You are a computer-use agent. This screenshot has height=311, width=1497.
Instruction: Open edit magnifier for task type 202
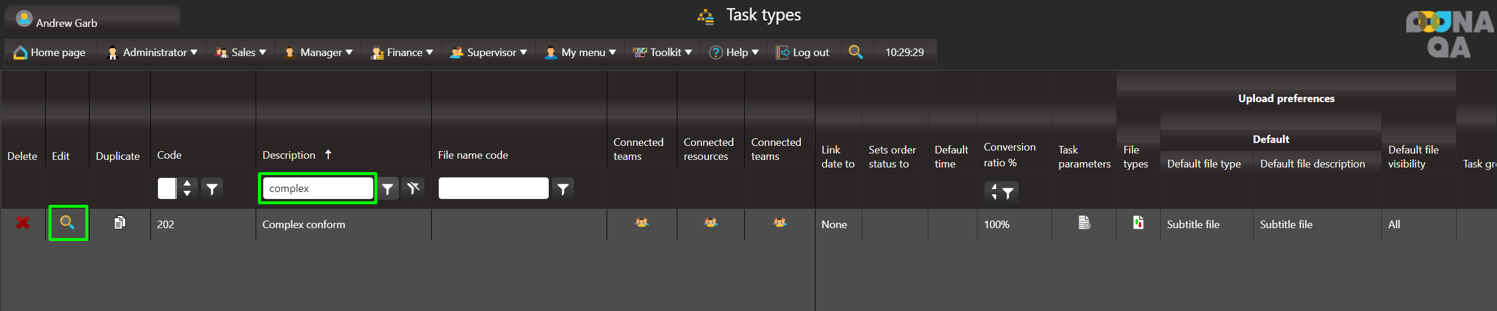(x=68, y=223)
